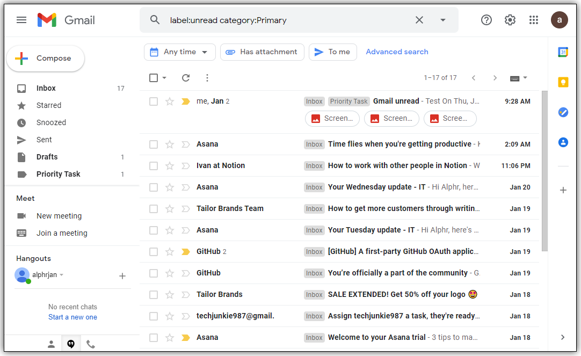Open the select dropdown arrow beside select-all
The image size is (581, 356).
[164, 78]
